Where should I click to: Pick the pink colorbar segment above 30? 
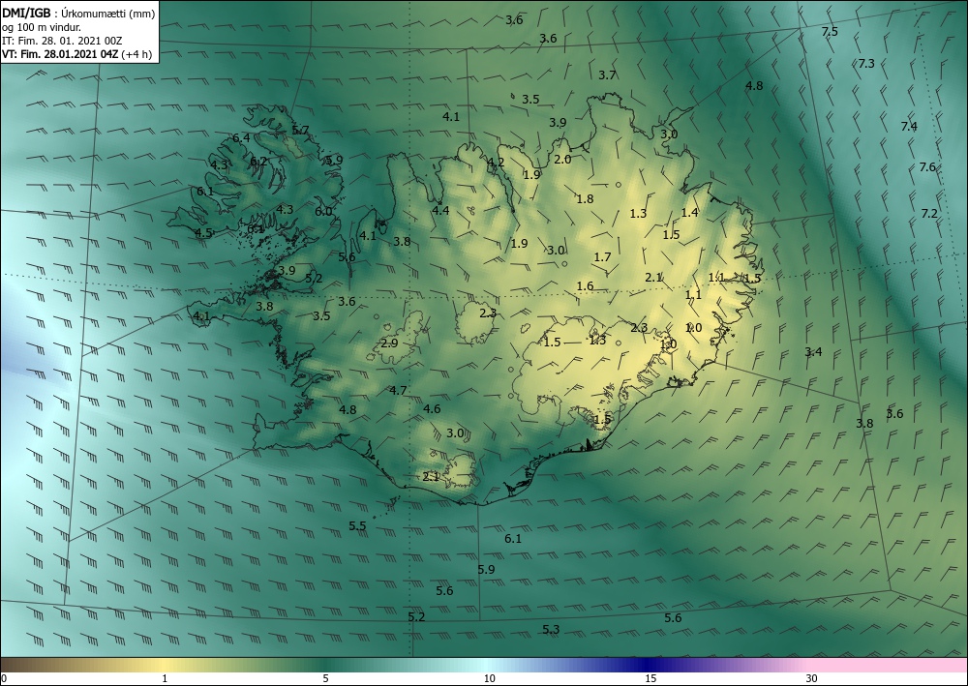889,665
